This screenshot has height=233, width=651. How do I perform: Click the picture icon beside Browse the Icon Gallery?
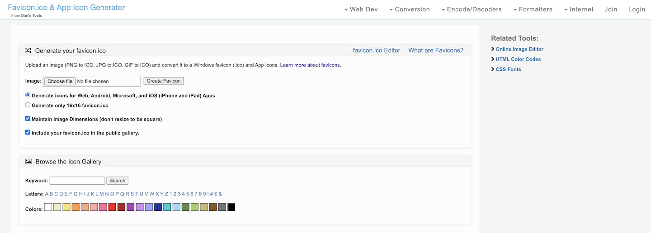pos(28,162)
